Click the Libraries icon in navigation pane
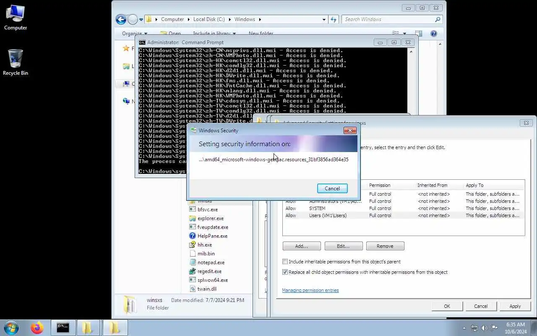The height and width of the screenshot is (336, 537). pos(126,66)
